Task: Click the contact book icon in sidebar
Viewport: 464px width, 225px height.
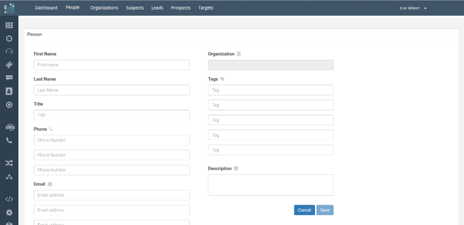Action: pyautogui.click(x=9, y=91)
